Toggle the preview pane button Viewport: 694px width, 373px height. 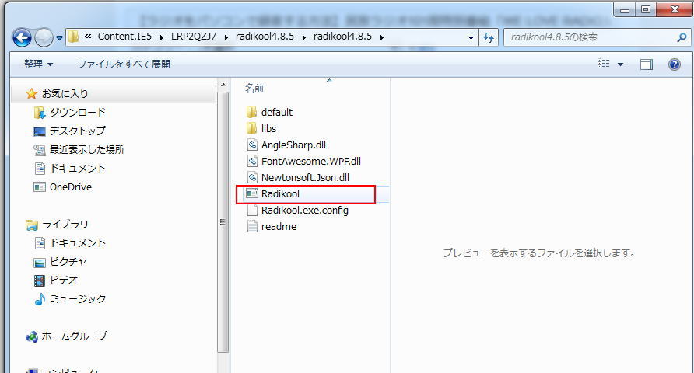tap(647, 64)
